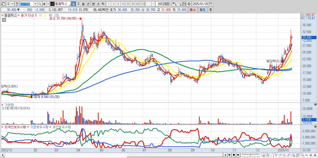Click the trend line drawing icon

[281, 155]
